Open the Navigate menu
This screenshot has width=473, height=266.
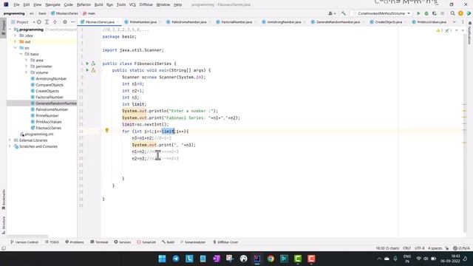click(x=52, y=4)
